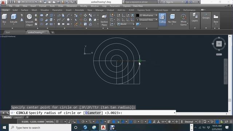Screen dimensions: 233x131
Task: Switch to the Layout1 tab
Action: pyautogui.click(x=18, y=117)
